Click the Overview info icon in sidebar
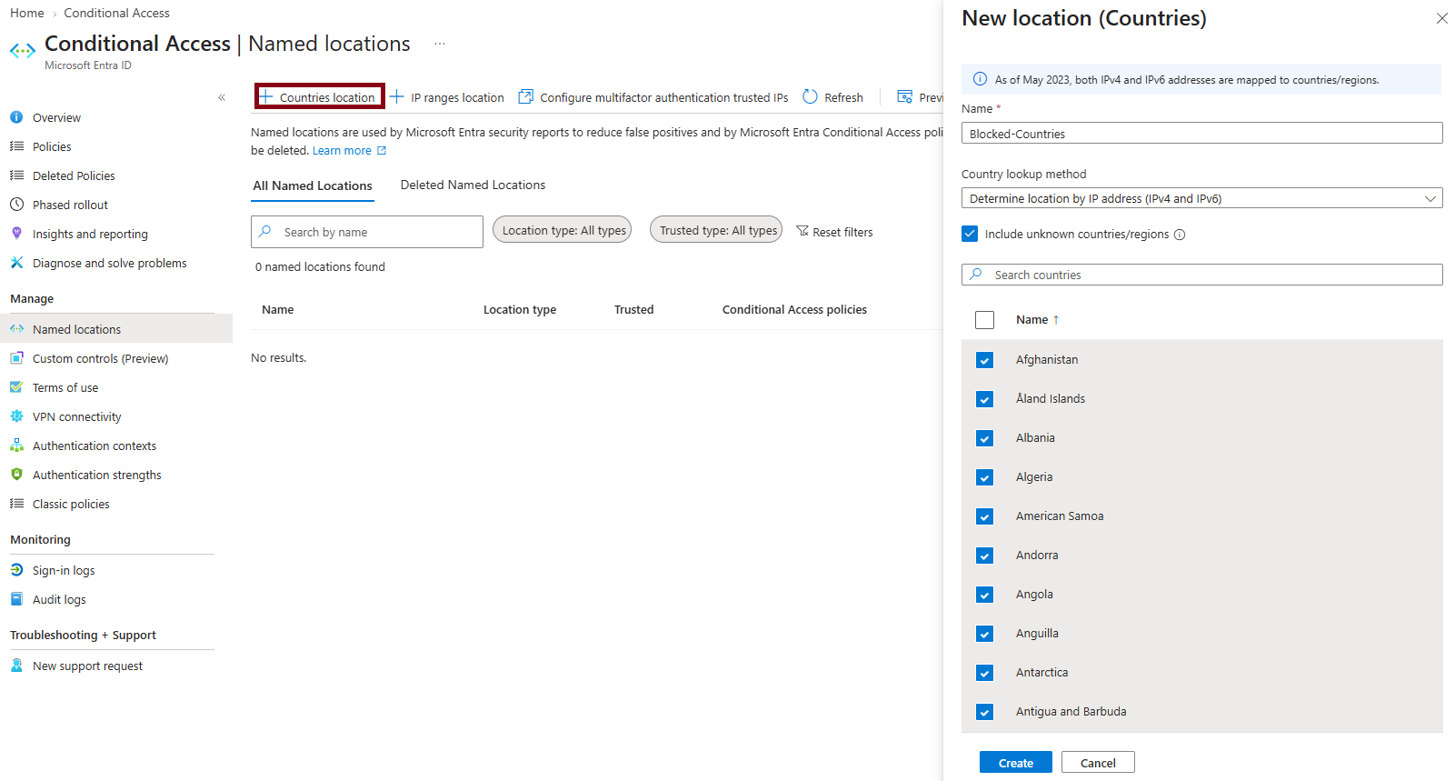The image size is (1455, 781). click(x=16, y=117)
